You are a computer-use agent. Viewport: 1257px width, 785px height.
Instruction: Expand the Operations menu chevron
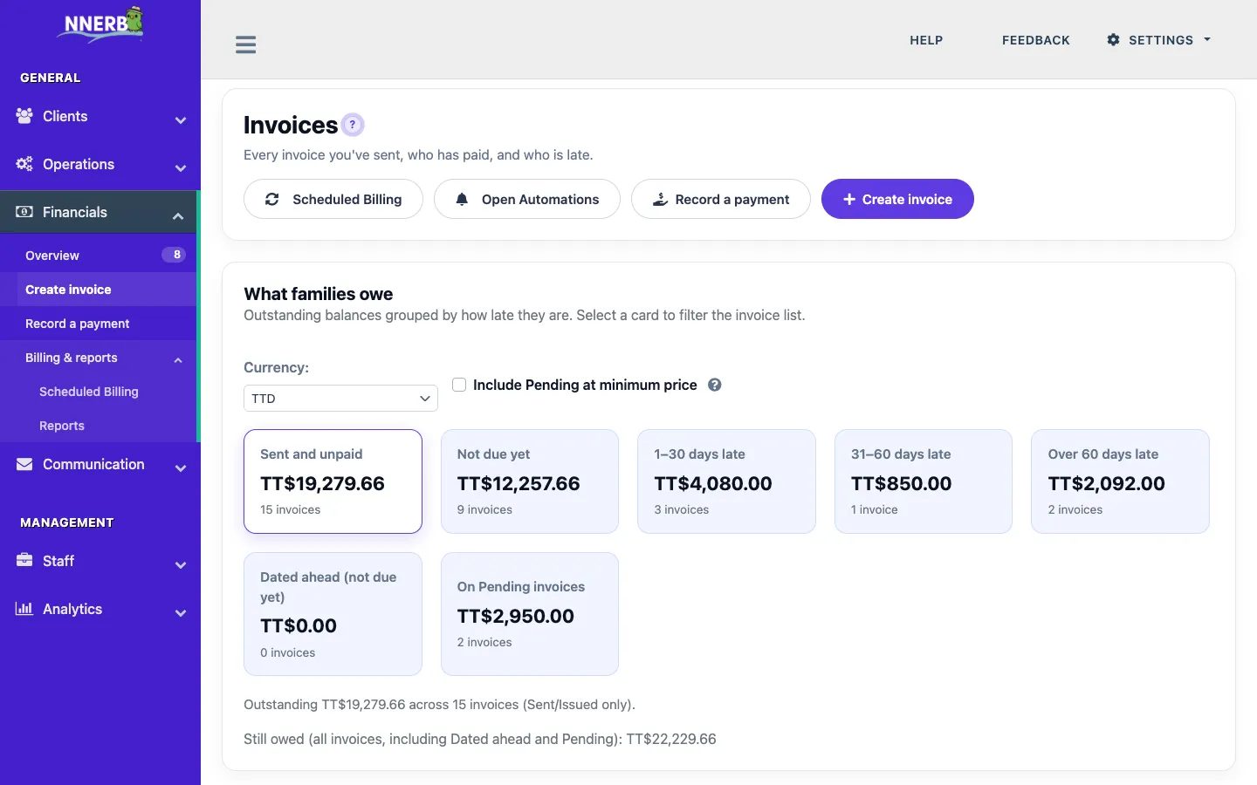tap(181, 168)
